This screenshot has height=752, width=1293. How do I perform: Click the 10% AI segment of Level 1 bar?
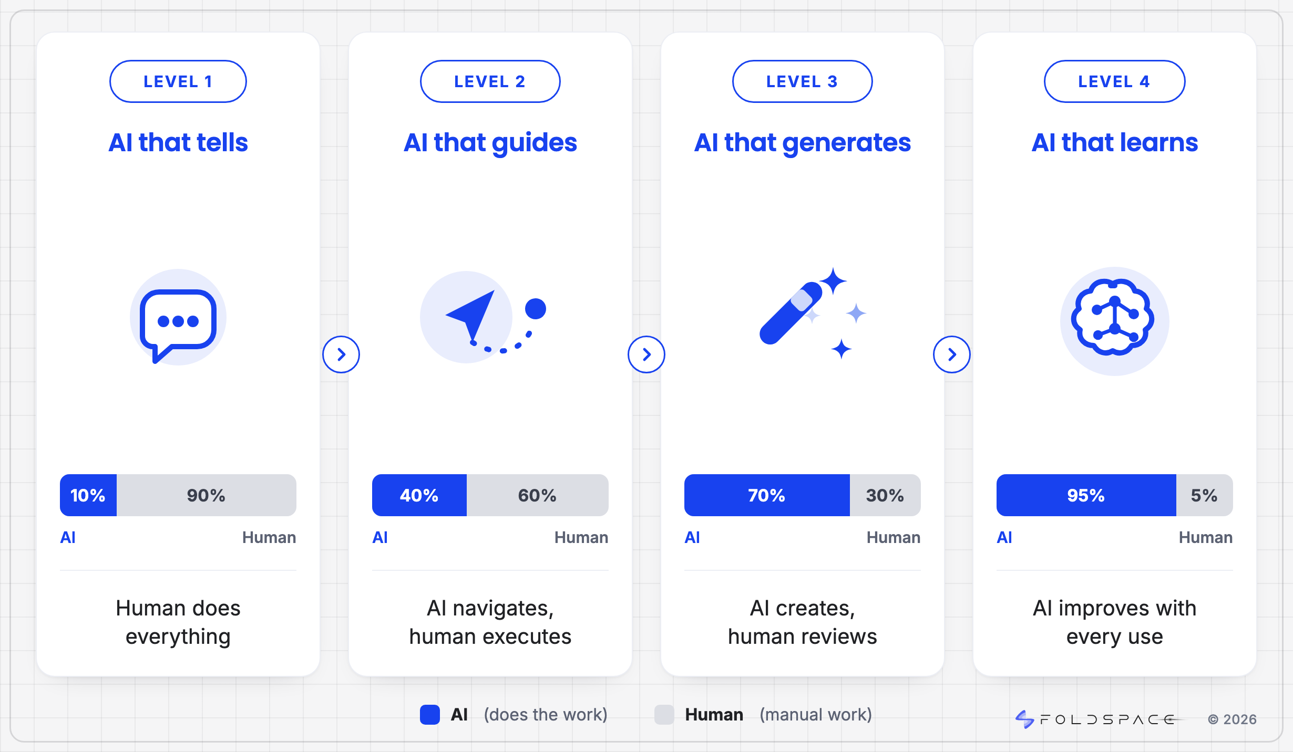point(88,495)
